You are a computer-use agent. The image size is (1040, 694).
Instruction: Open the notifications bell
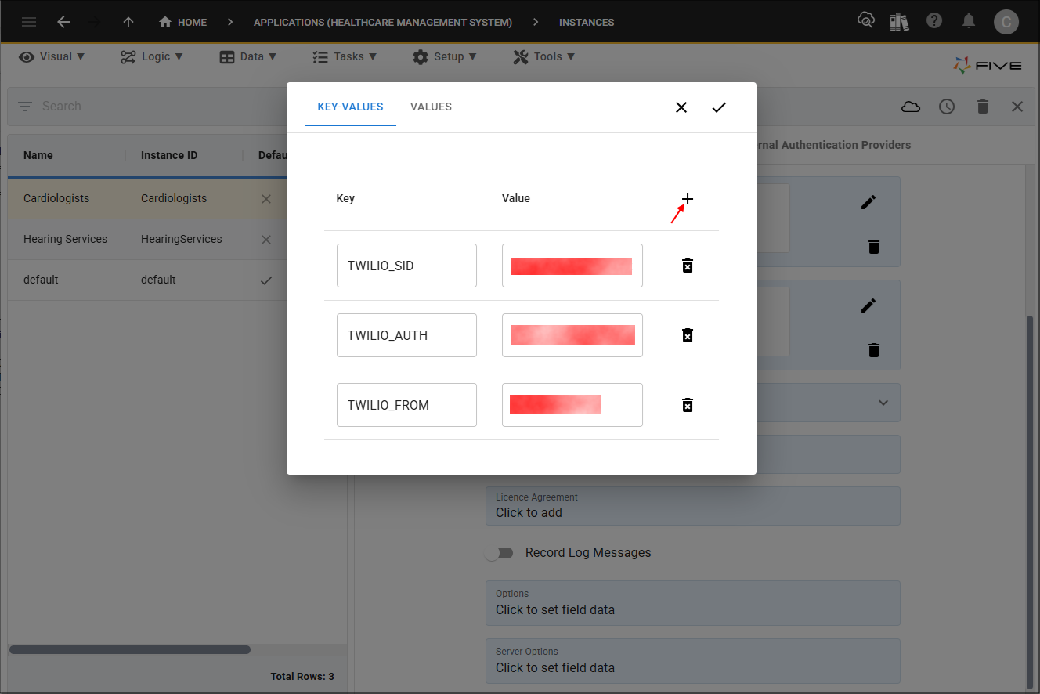(969, 21)
